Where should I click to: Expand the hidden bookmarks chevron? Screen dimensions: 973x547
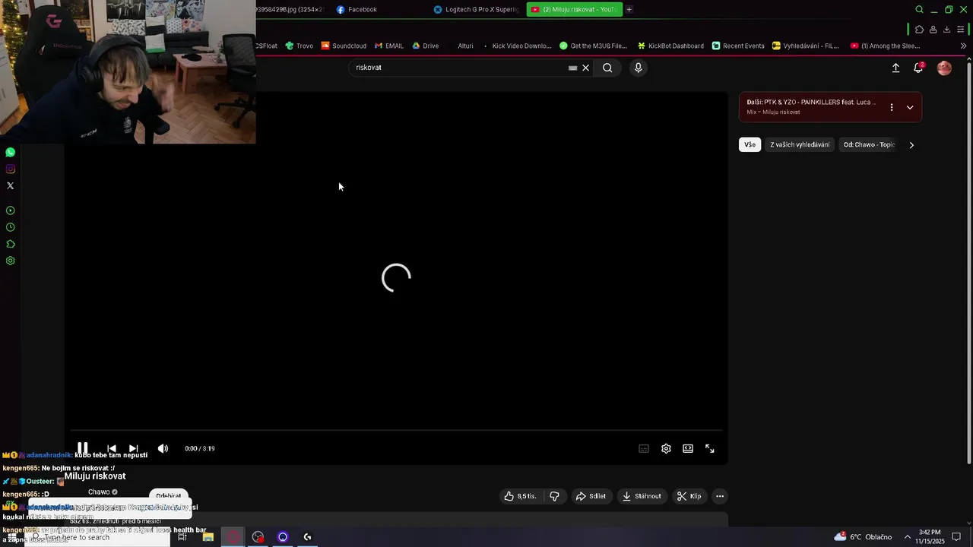point(963,46)
